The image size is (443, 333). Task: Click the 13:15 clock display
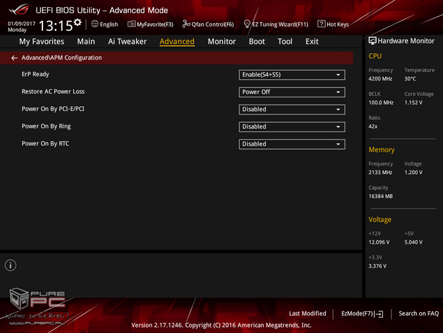click(56, 26)
